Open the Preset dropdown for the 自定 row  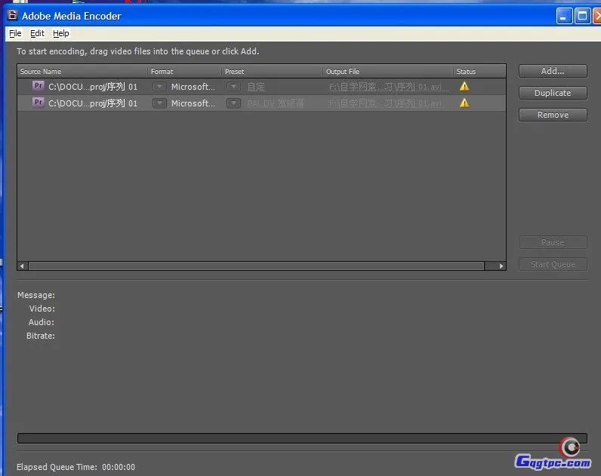(x=234, y=87)
